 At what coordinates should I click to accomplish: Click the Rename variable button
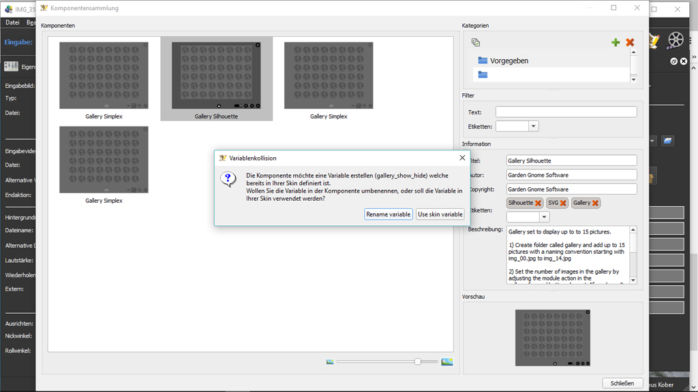coord(389,214)
